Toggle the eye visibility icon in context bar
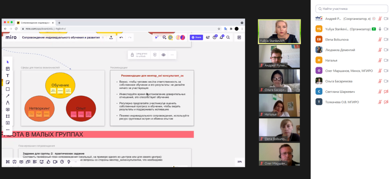 click(x=163, y=55)
